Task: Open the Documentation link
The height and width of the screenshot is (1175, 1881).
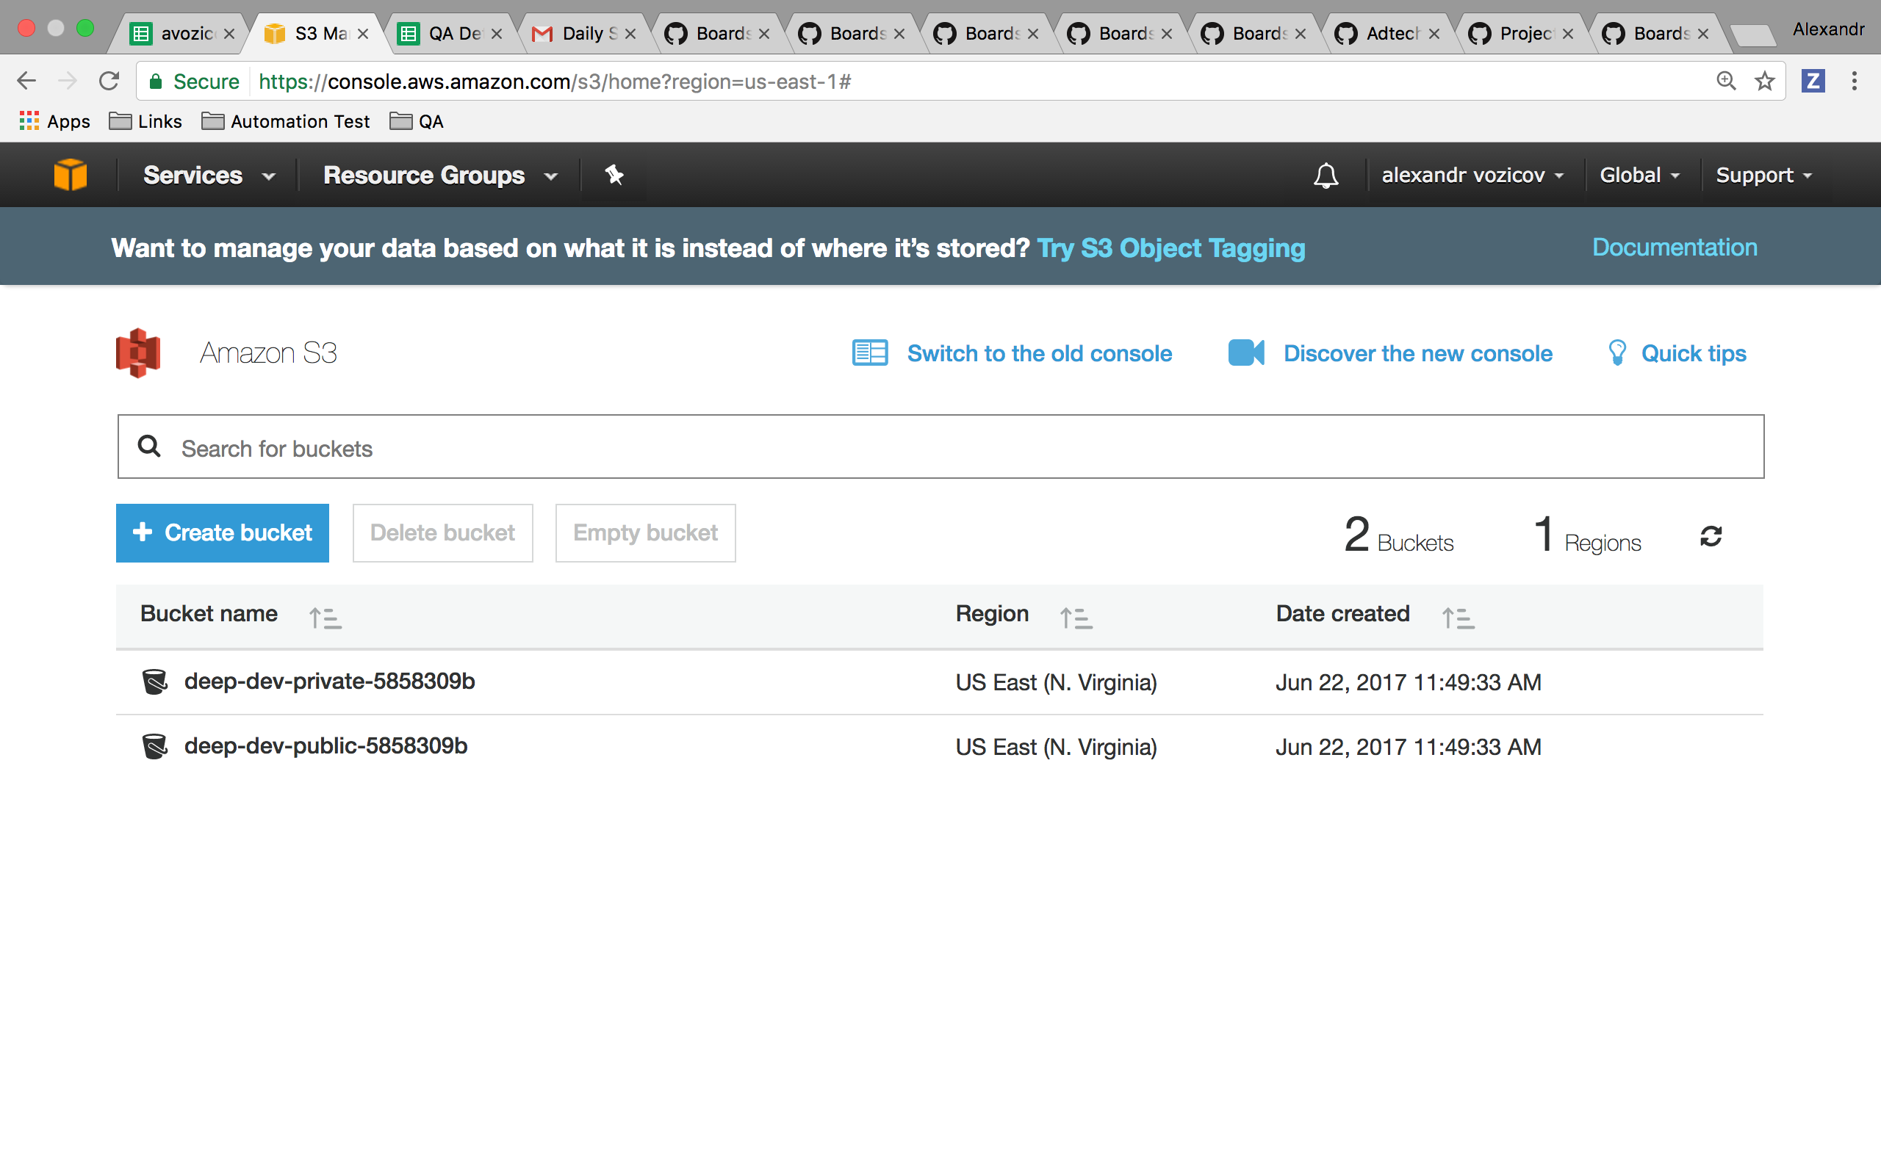Action: click(x=1675, y=247)
